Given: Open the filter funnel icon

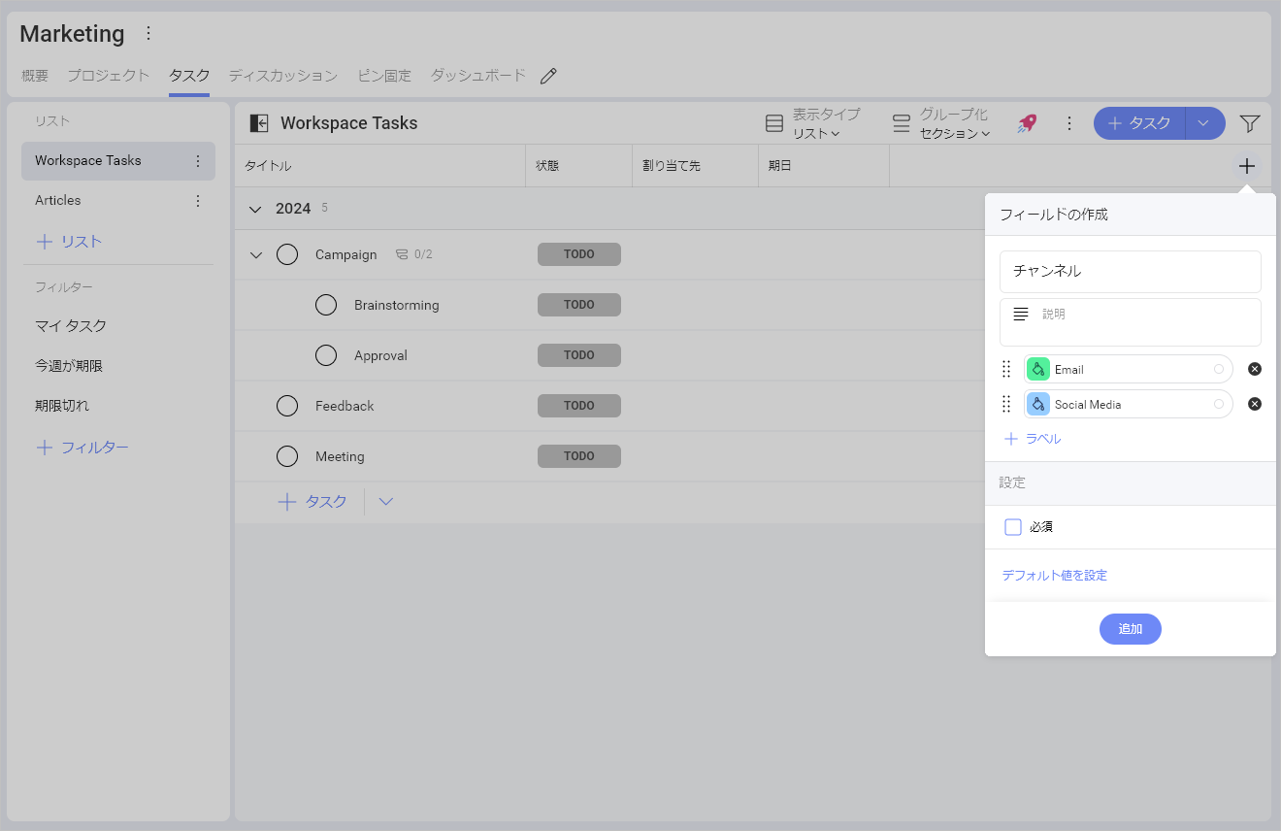Looking at the screenshot, I should (x=1250, y=123).
